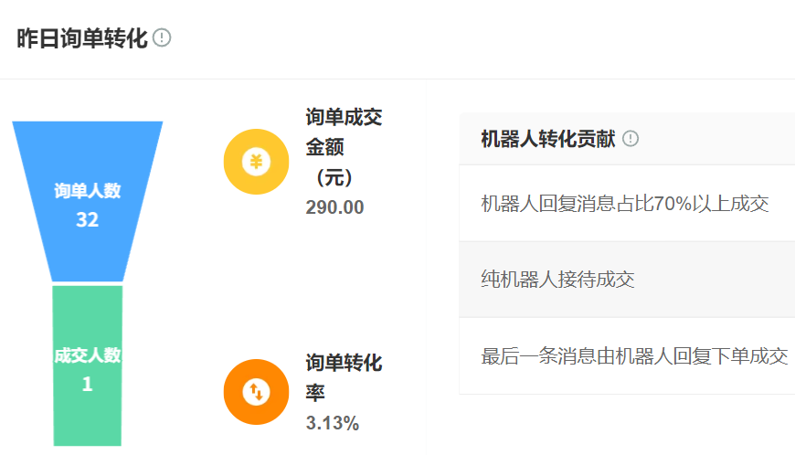Click the info icon beside 昨日询单转化

(162, 37)
